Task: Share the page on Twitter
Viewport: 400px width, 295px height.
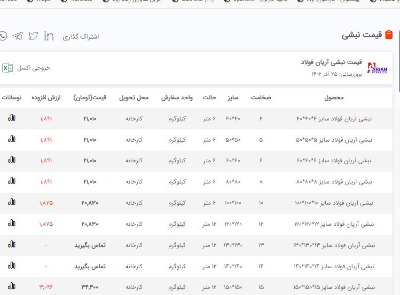Action: point(33,36)
